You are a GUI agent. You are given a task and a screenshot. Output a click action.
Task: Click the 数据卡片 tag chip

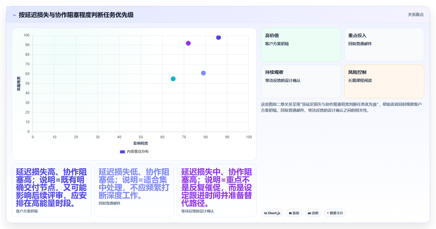pos(335,213)
